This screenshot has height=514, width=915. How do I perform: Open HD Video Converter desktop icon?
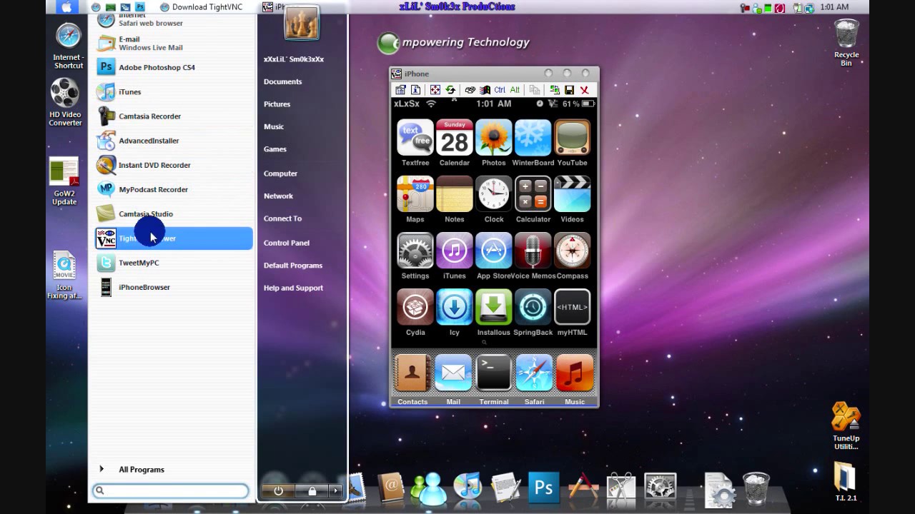tap(65, 102)
